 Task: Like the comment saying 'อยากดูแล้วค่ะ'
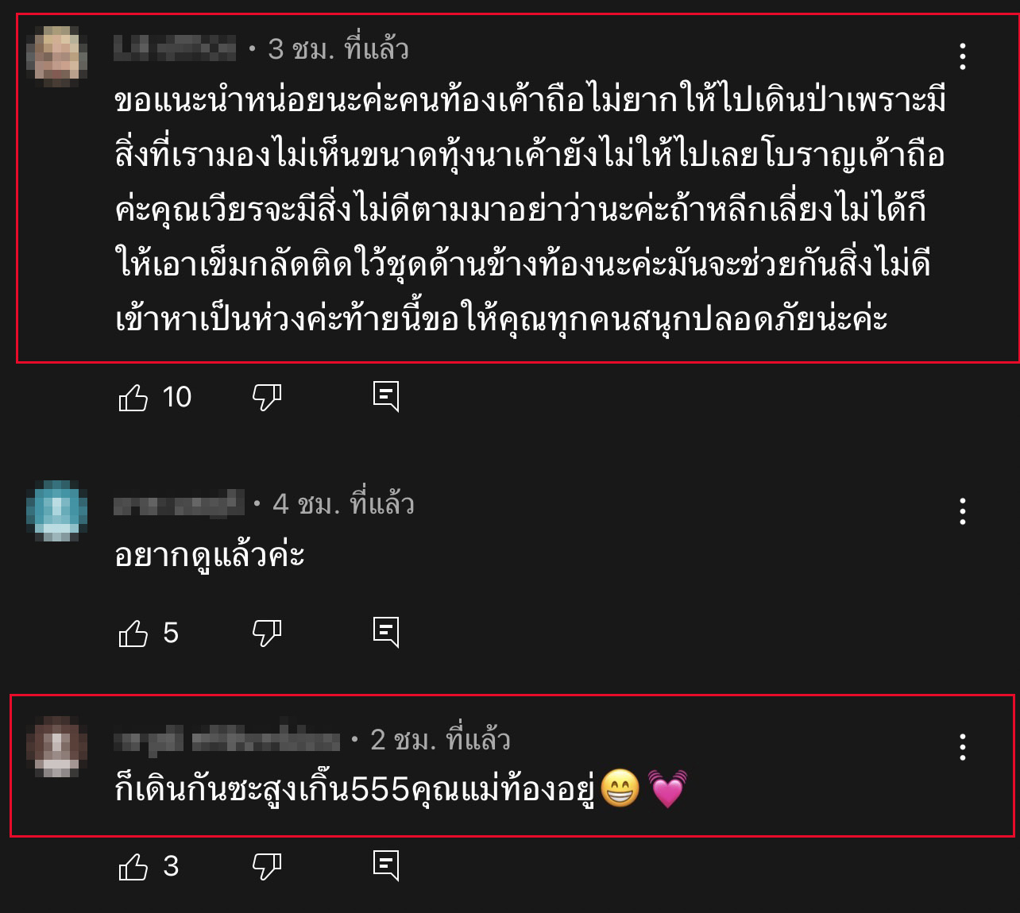[133, 633]
